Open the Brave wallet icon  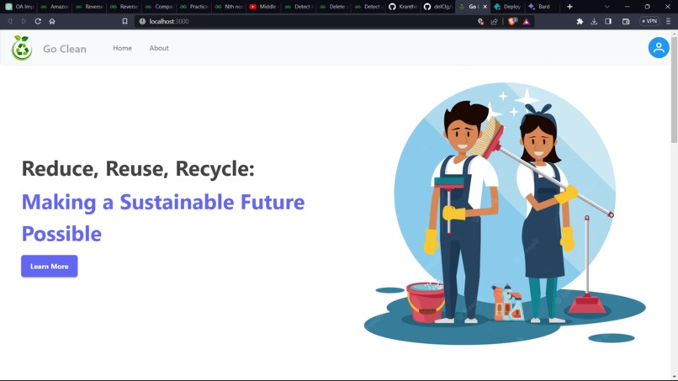pyautogui.click(x=626, y=21)
